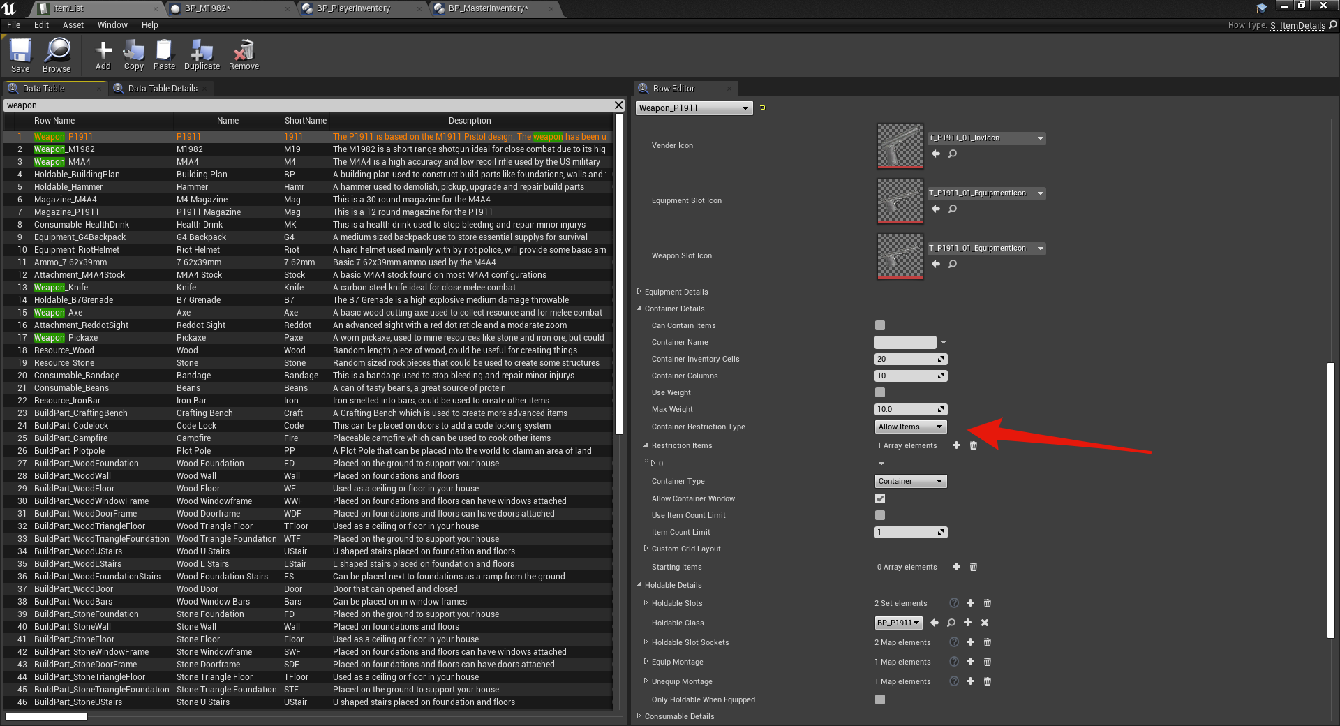Open the Asset menu

[73, 25]
